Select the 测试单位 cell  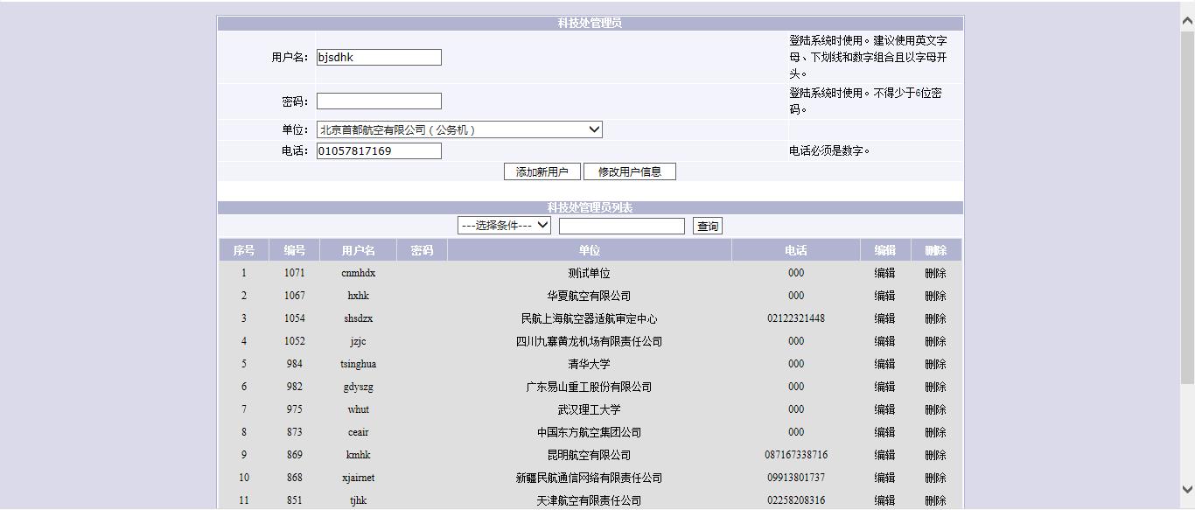click(590, 273)
